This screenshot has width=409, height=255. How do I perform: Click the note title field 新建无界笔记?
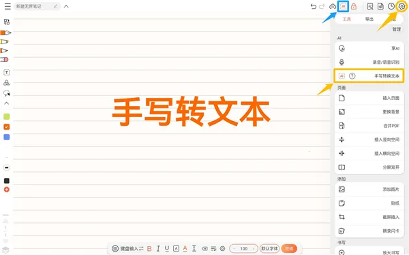tap(37, 7)
